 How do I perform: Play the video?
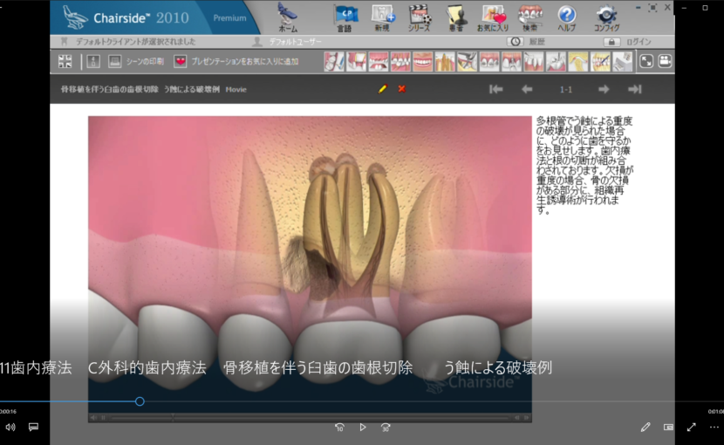click(363, 428)
